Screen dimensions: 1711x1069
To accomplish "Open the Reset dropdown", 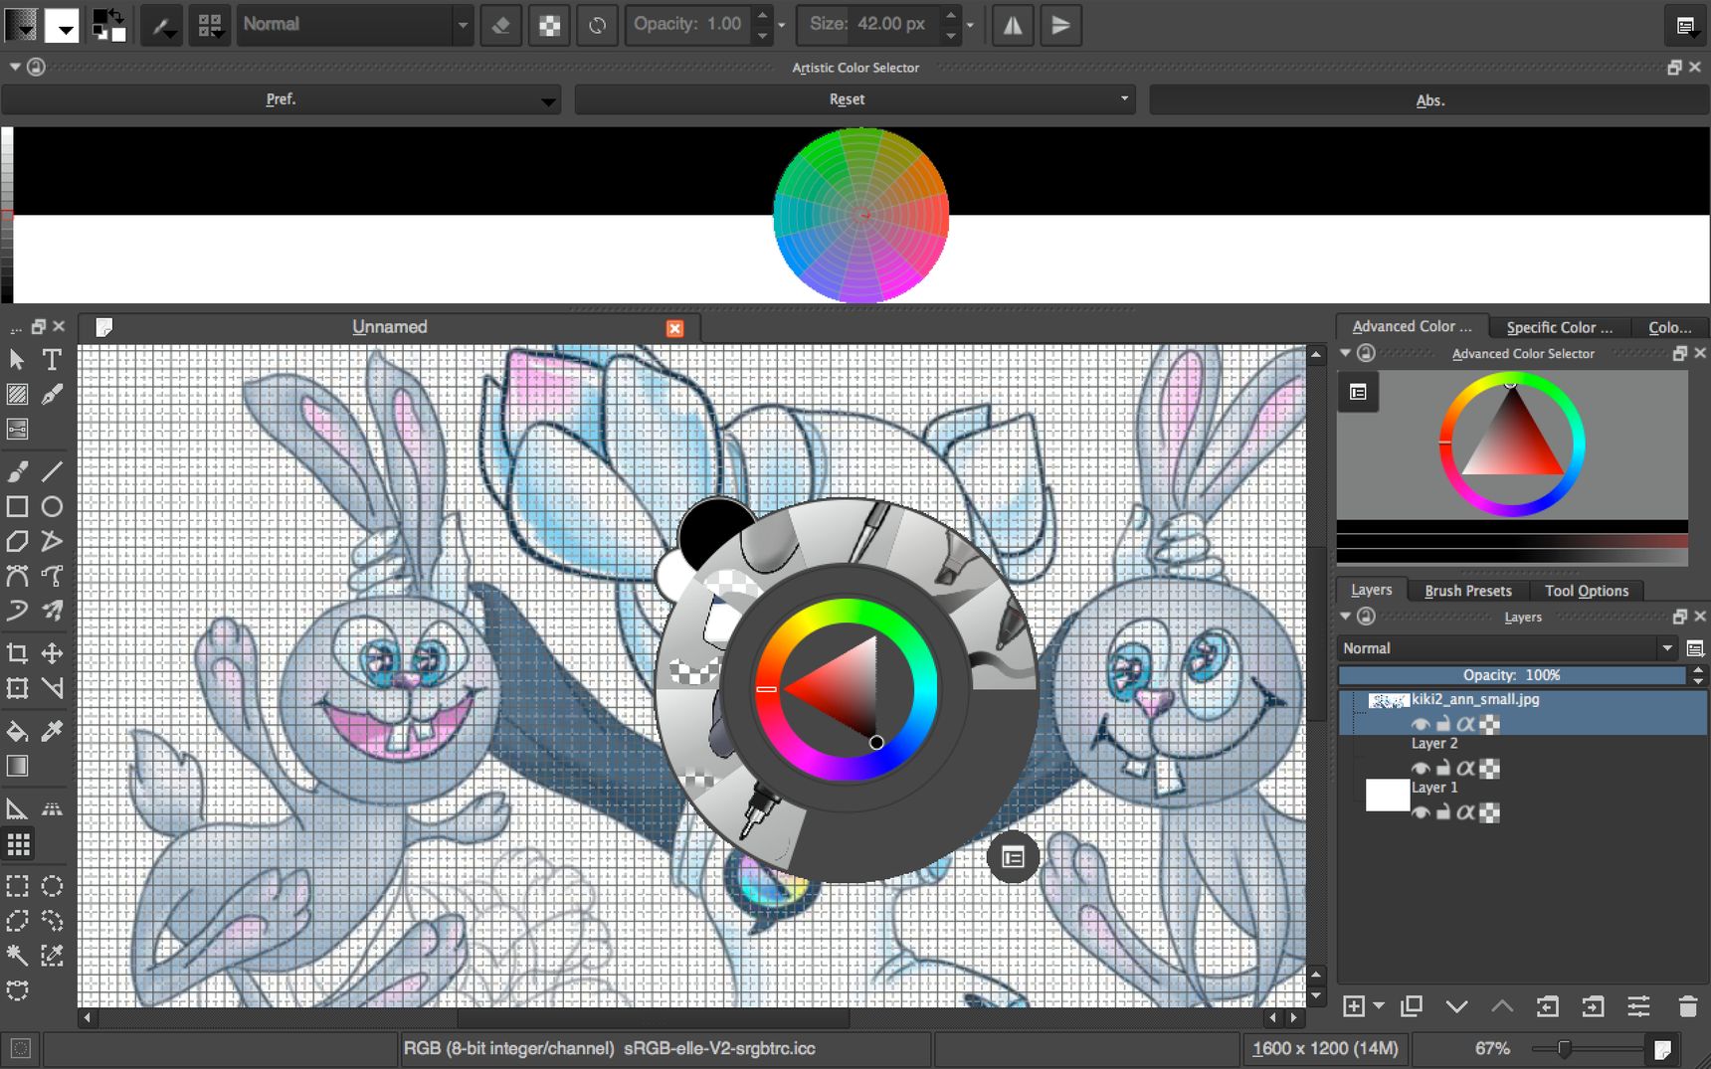I will 855,99.
